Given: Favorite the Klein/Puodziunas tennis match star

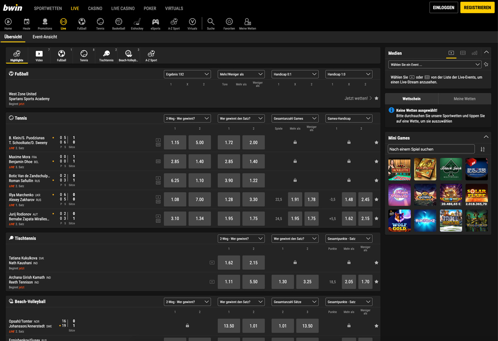Looking at the screenshot, I should point(376,142).
